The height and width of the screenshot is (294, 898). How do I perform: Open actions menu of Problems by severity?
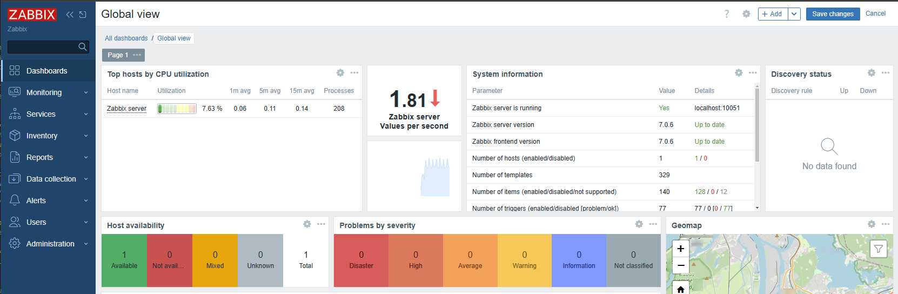pos(653,224)
